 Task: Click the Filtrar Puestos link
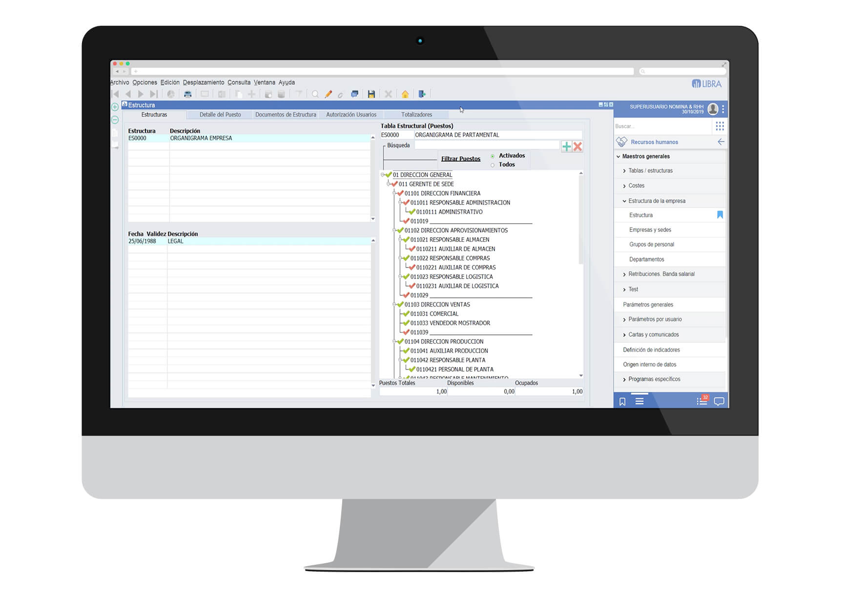460,159
